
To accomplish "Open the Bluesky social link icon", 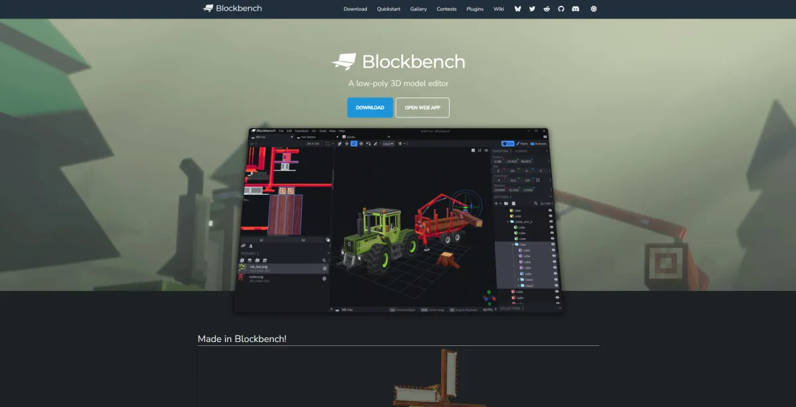I will point(519,9).
